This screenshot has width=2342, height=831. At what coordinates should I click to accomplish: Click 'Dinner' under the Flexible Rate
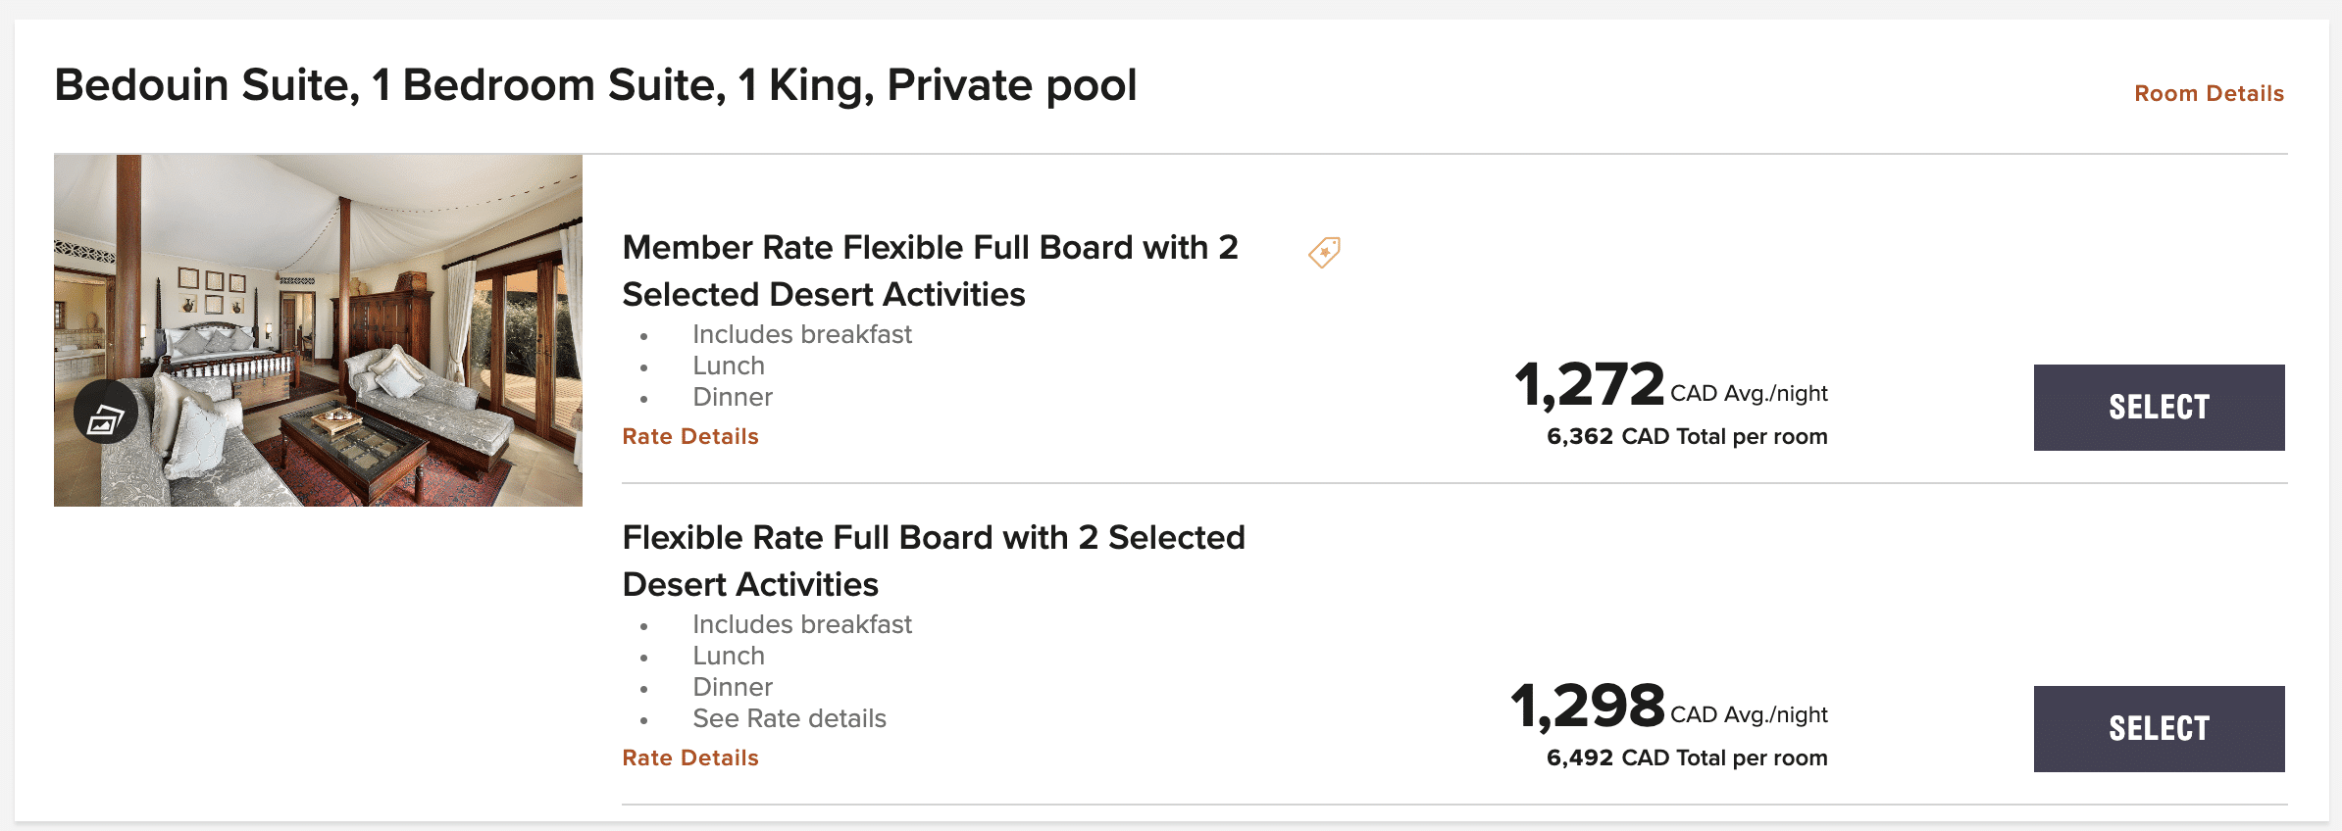pyautogui.click(x=733, y=687)
